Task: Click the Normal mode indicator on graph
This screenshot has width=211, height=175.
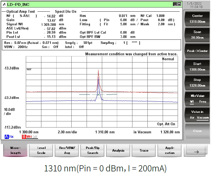Action: pyautogui.click(x=168, y=59)
